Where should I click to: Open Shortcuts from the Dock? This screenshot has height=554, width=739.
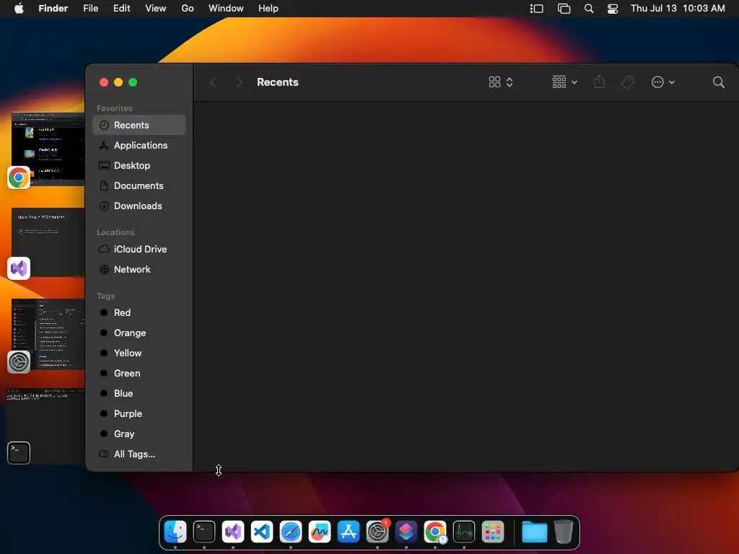click(406, 532)
